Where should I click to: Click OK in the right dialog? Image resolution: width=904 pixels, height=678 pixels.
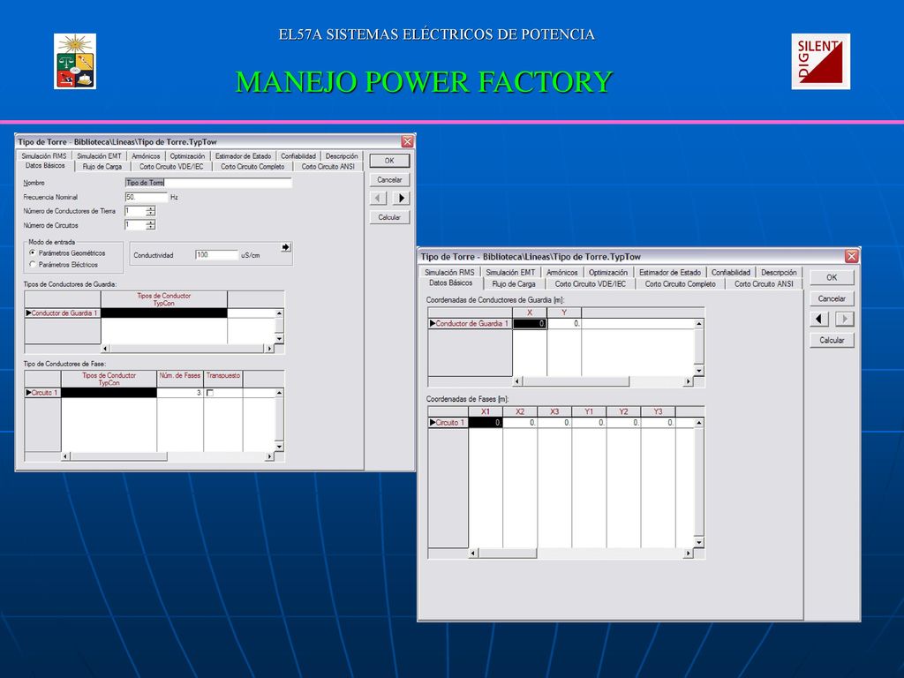[x=832, y=277]
